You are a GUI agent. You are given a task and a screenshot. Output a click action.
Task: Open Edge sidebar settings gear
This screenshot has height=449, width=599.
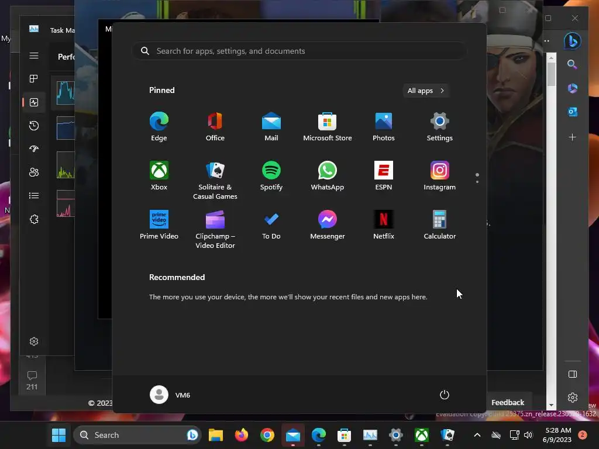pyautogui.click(x=572, y=398)
